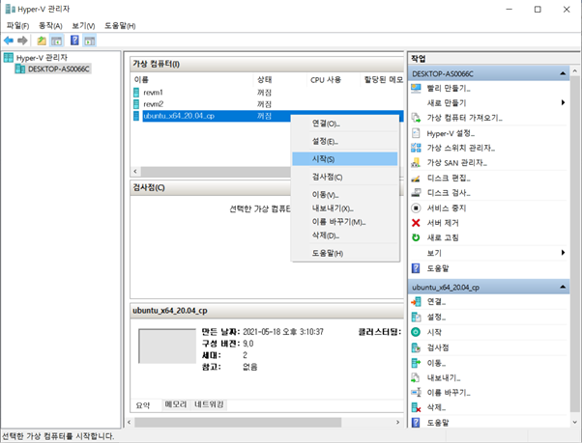Choose 검사점(C) in the context menu
The width and height of the screenshot is (582, 443).
click(x=345, y=177)
